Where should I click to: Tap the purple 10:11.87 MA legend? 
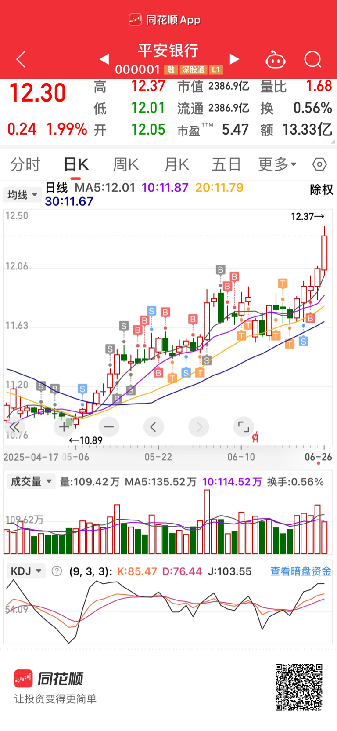(165, 188)
